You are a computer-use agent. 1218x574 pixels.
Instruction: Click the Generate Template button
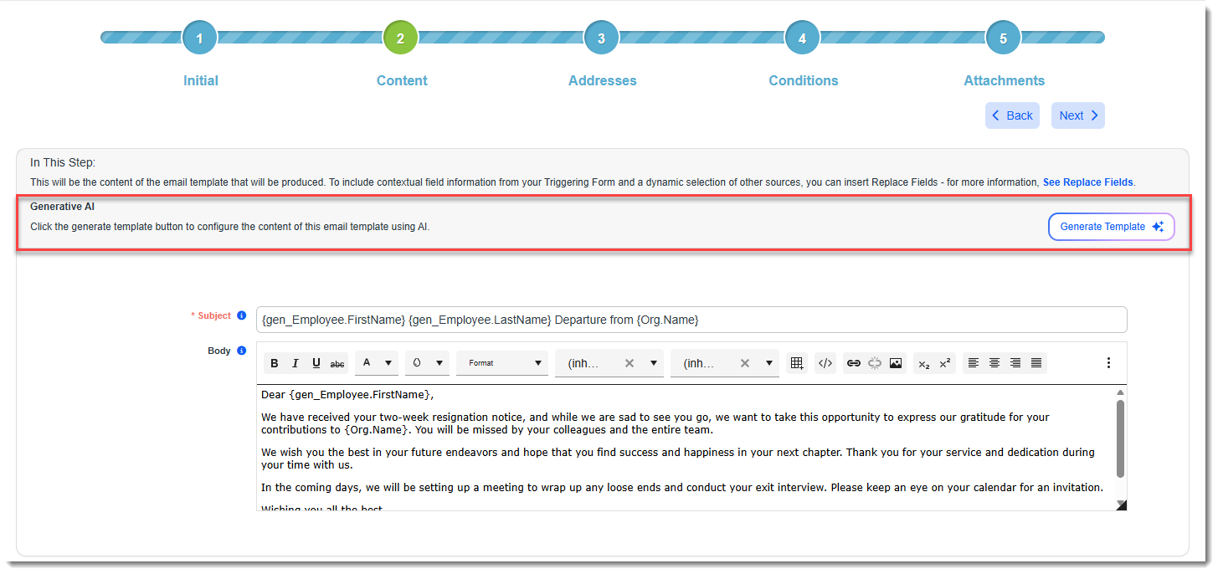pos(1111,227)
